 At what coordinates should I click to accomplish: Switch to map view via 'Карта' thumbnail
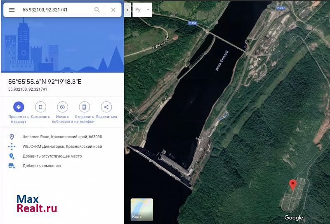point(141,210)
